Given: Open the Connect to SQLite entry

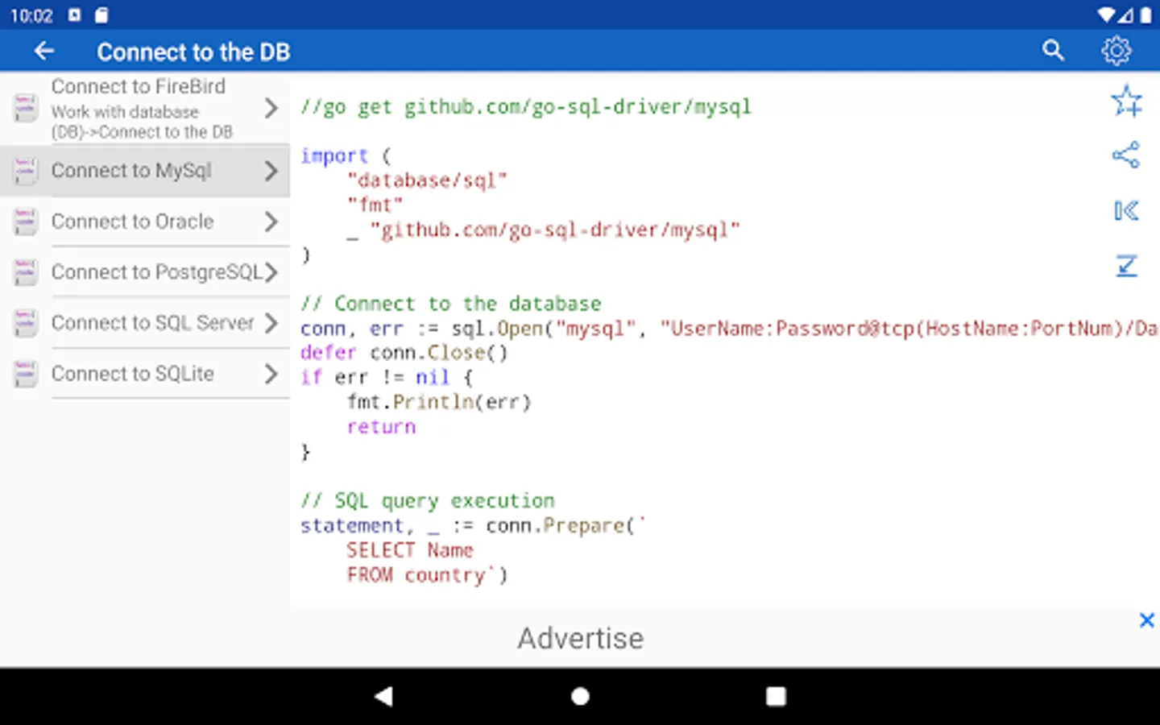Looking at the screenshot, I should (145, 374).
